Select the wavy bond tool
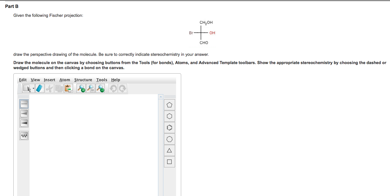Image resolution: width=390 pixels, height=196 pixels. tap(24, 135)
